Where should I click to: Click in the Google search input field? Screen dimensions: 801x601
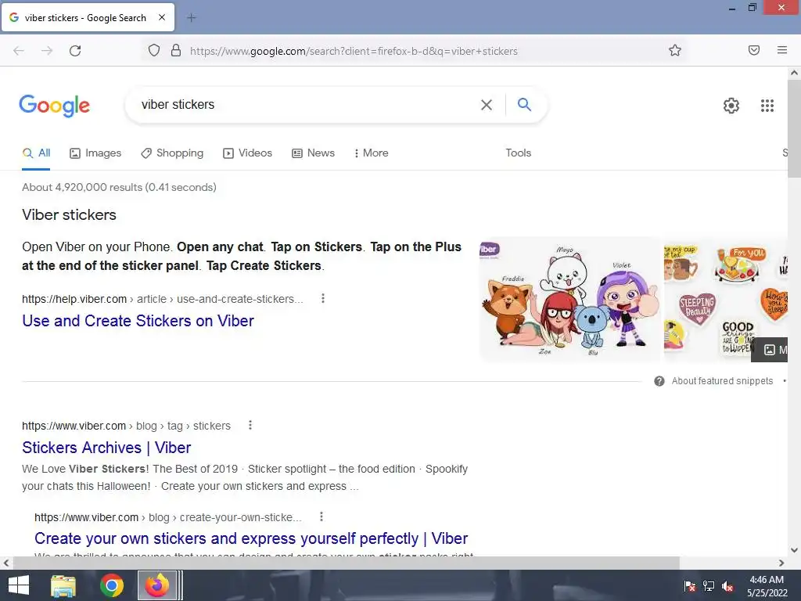(307, 105)
